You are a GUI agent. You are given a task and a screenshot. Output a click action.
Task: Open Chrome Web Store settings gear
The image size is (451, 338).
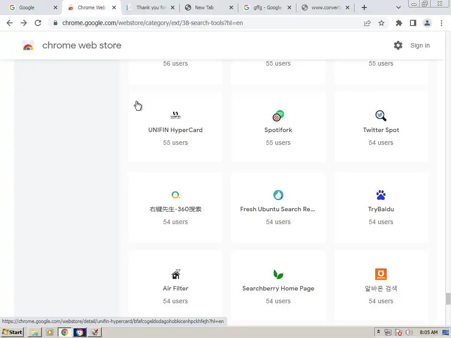(x=398, y=45)
